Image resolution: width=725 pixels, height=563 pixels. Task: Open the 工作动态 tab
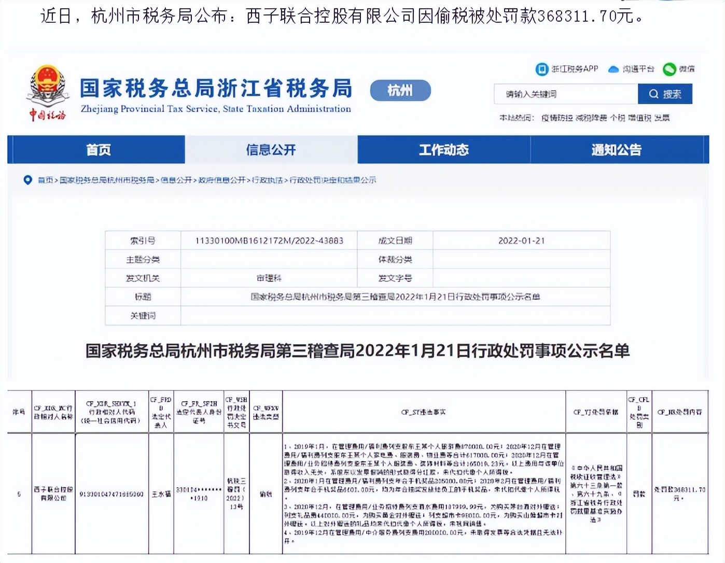click(443, 150)
